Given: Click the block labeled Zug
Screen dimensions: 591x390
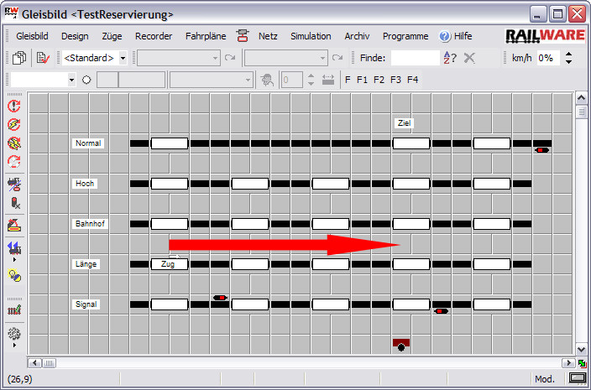Looking at the screenshot, I should pyautogui.click(x=170, y=264).
